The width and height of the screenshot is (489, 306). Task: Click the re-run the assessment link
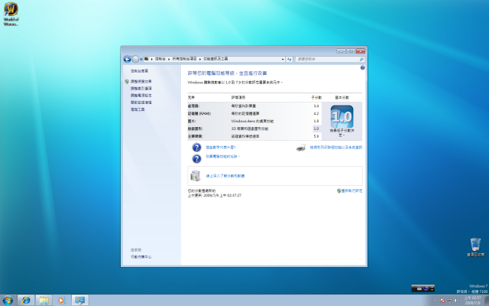tap(351, 190)
